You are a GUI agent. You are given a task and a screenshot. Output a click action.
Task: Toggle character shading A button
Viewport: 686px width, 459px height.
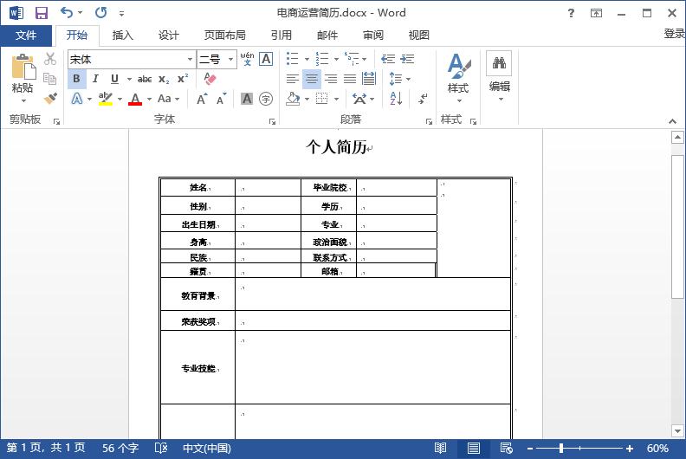247,99
